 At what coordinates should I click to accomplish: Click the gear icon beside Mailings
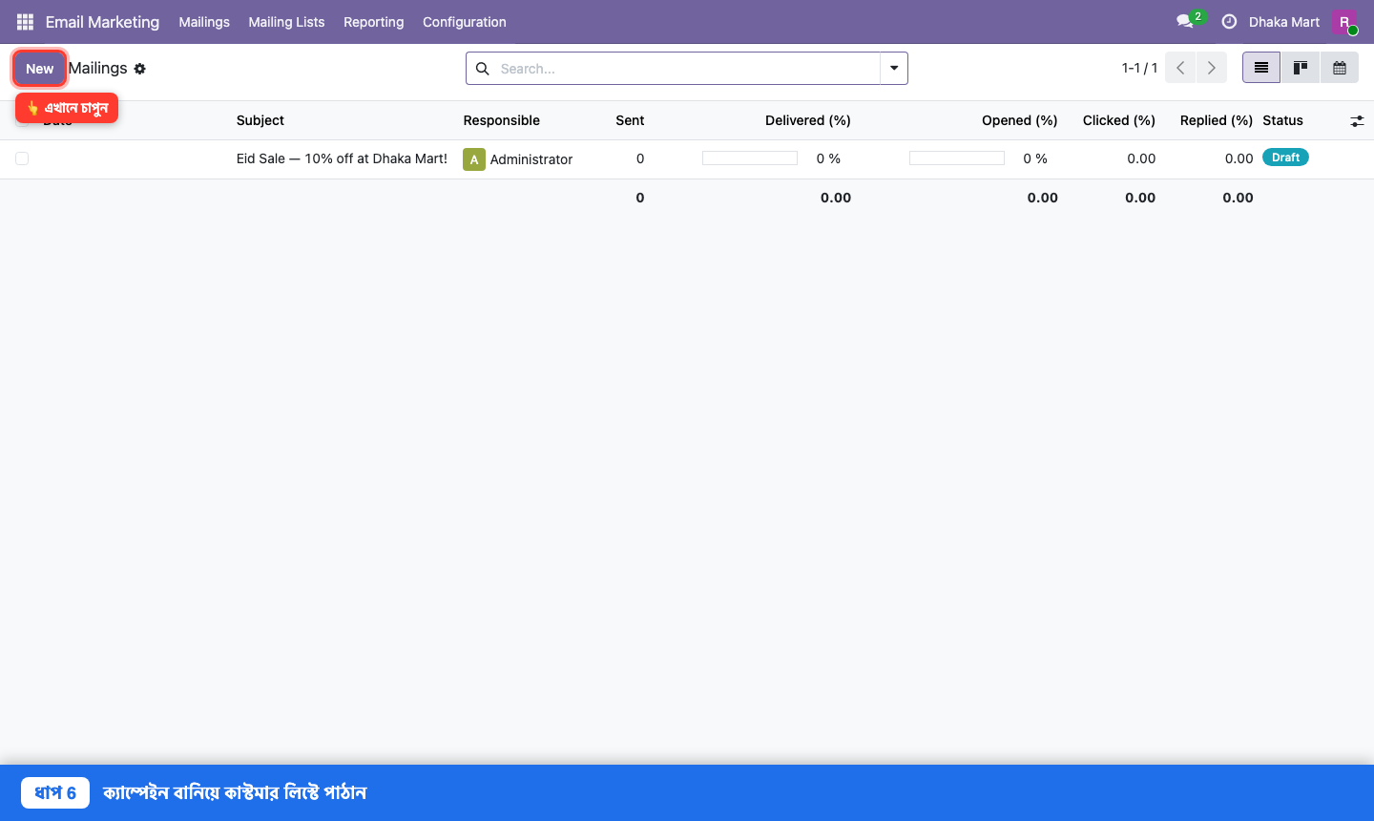tap(140, 69)
